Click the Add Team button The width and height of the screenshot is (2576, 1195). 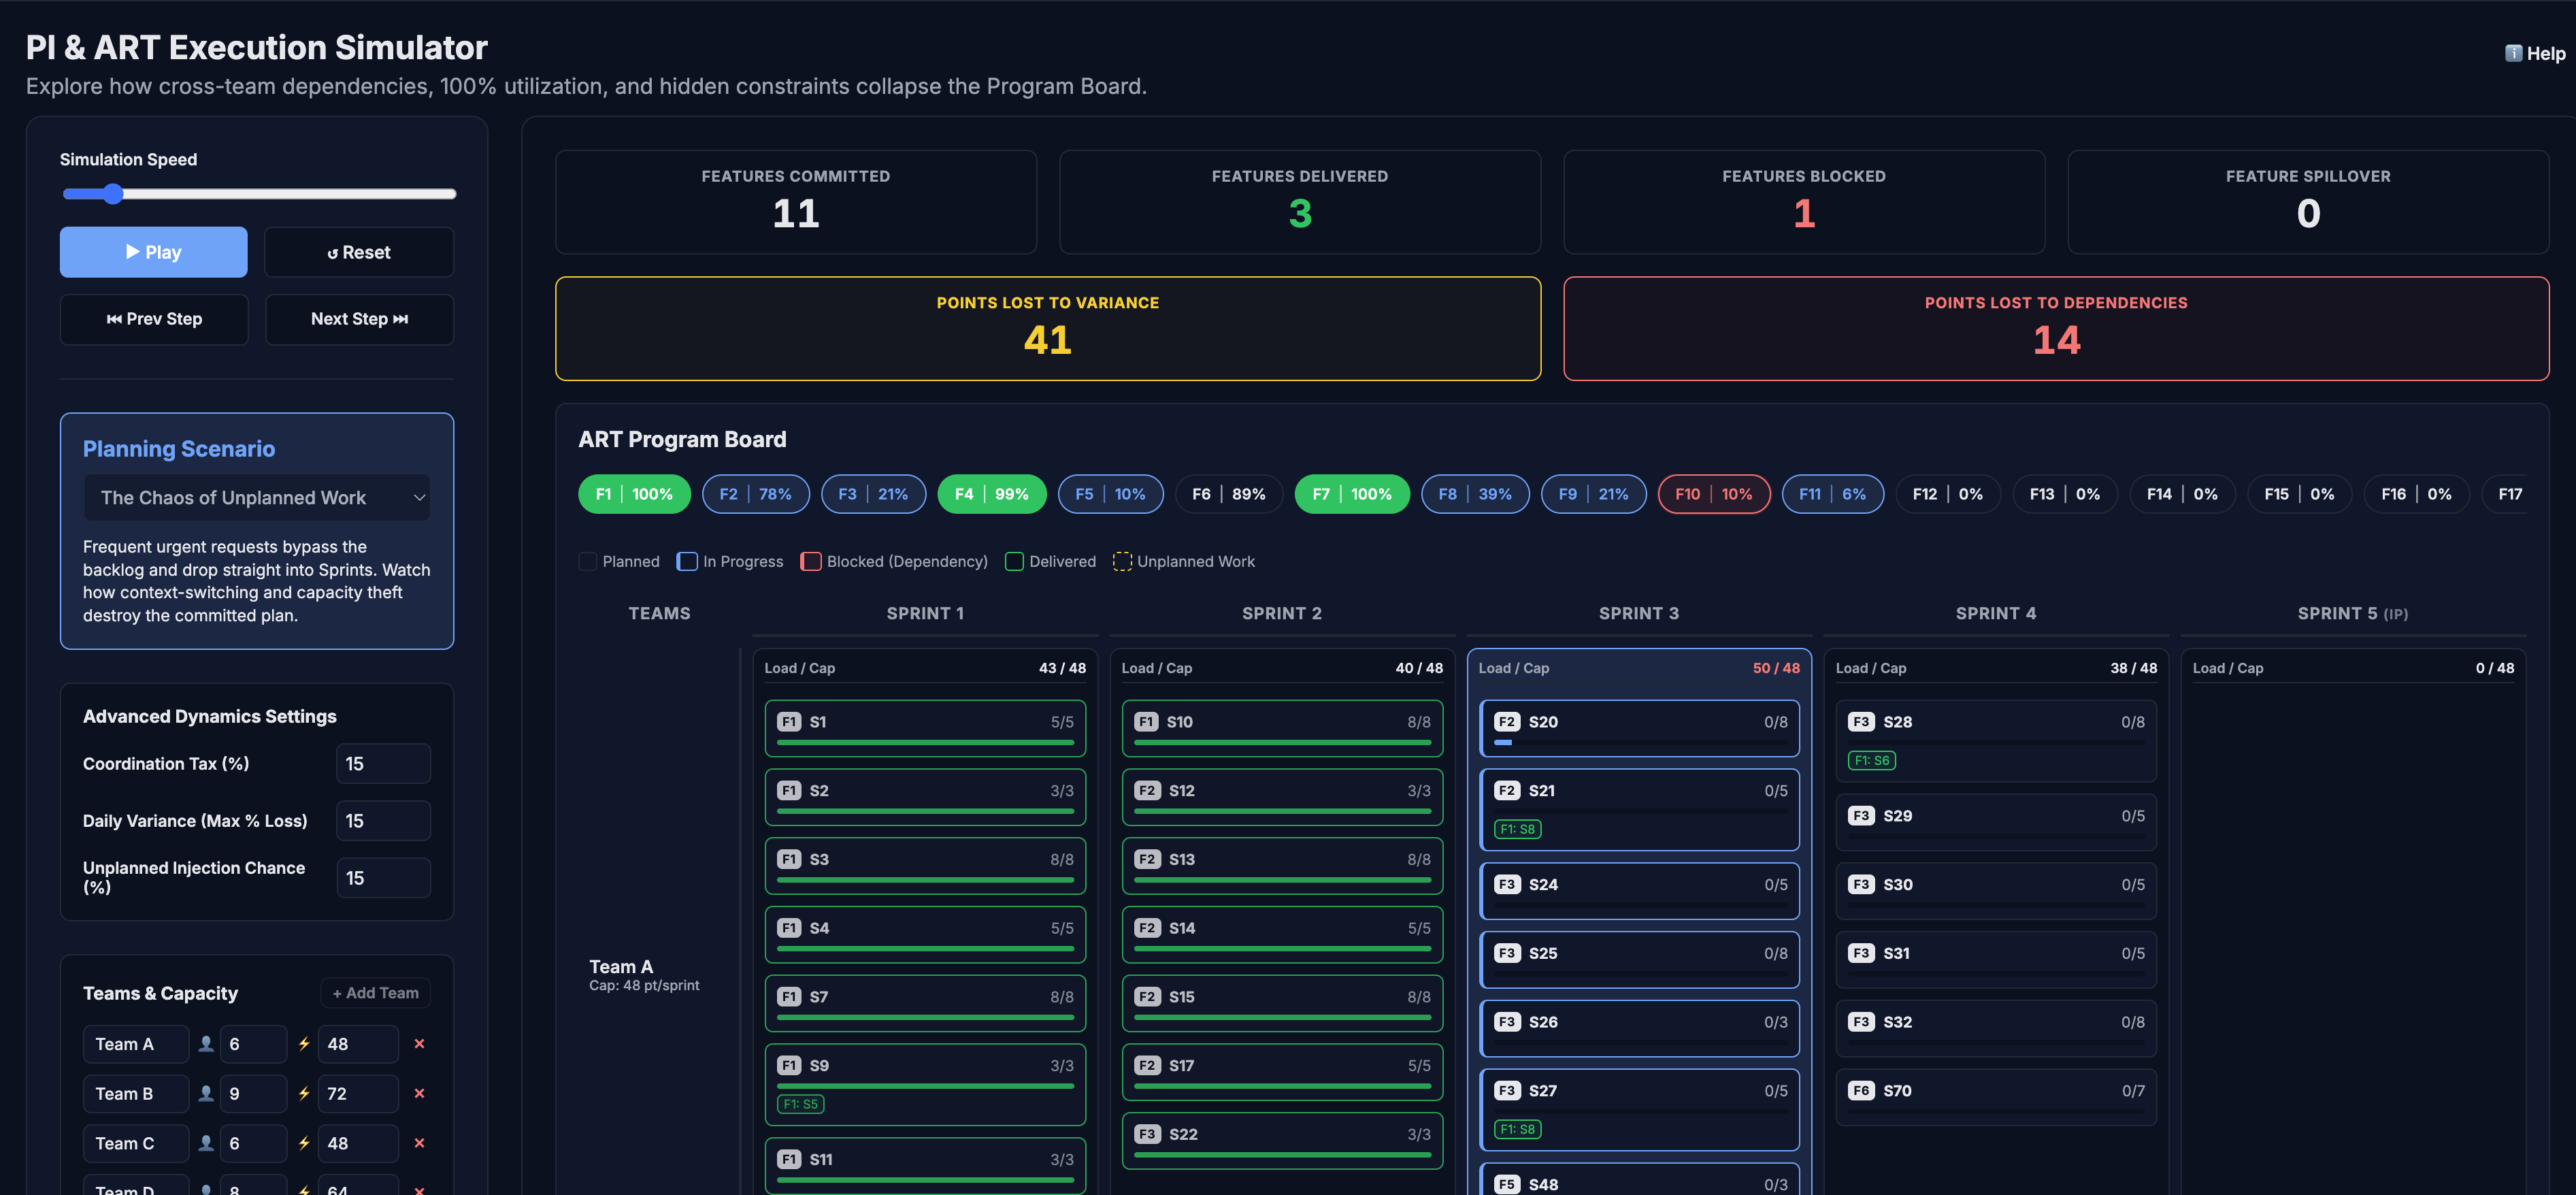376,993
